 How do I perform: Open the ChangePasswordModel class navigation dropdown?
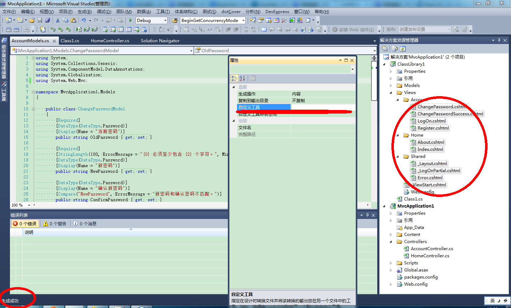(x=191, y=51)
